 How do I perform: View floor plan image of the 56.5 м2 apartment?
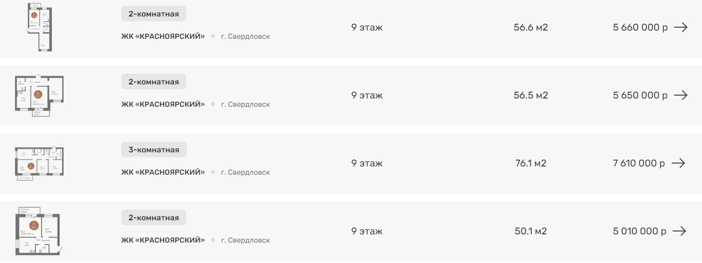click(39, 95)
